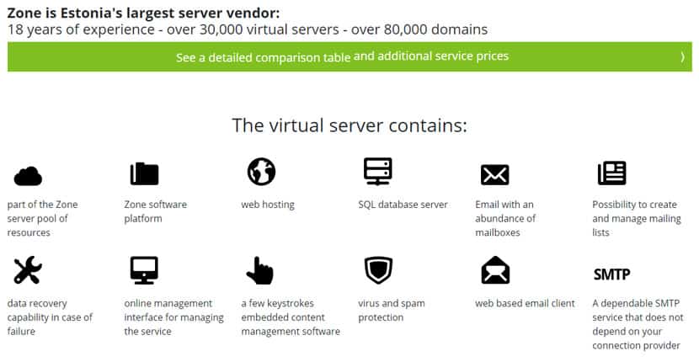This screenshot has height=362, width=699.
Task: Click the SMTP logo icon
Action: click(x=611, y=274)
